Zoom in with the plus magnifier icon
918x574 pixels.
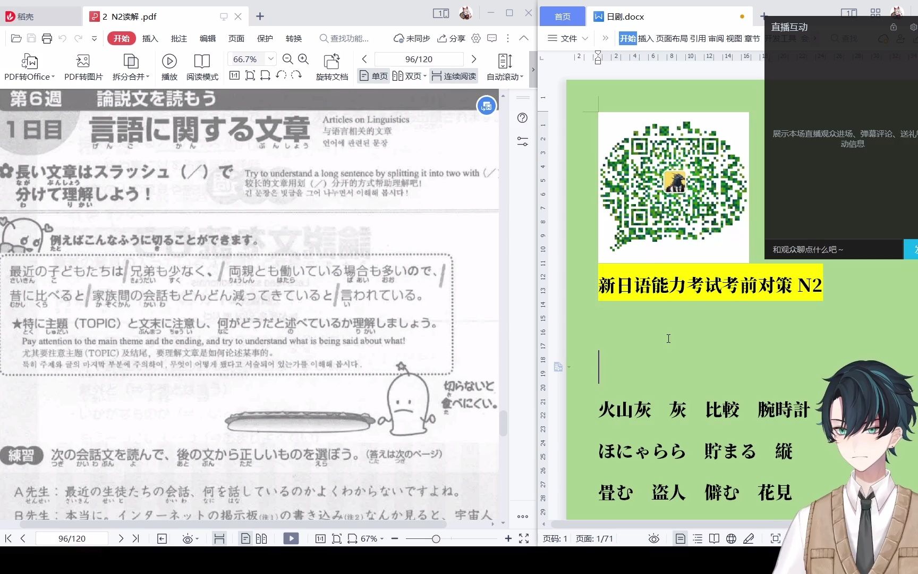coord(303,59)
